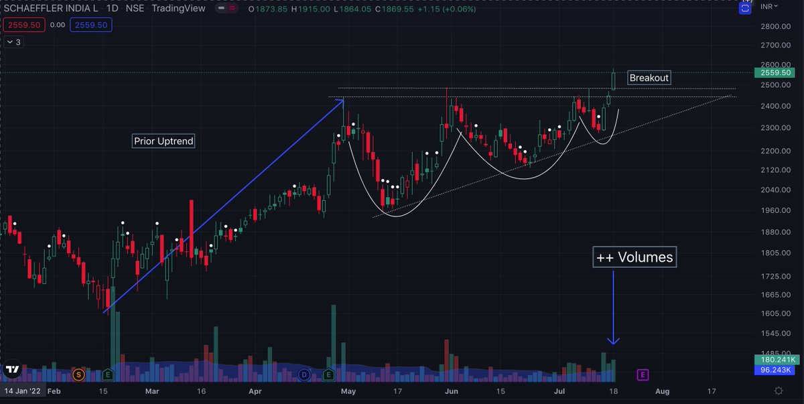Select the Breakout text label
The width and height of the screenshot is (804, 404).
[x=649, y=78]
